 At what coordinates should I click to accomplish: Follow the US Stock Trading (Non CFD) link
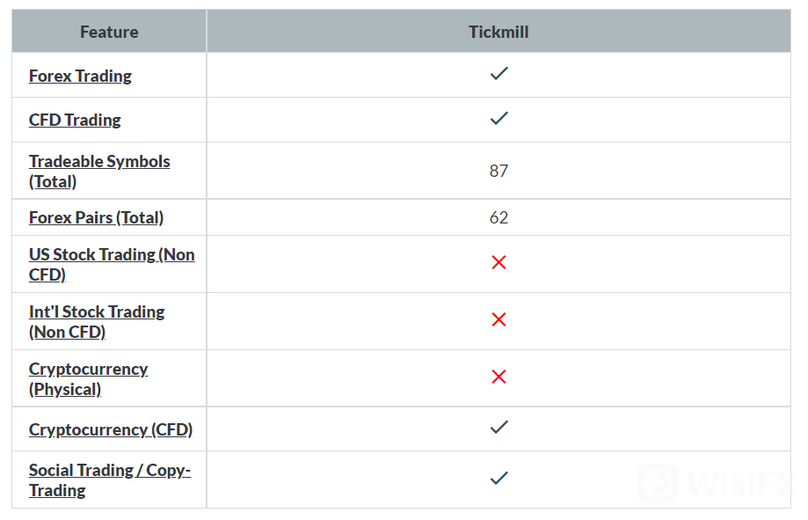click(x=111, y=264)
